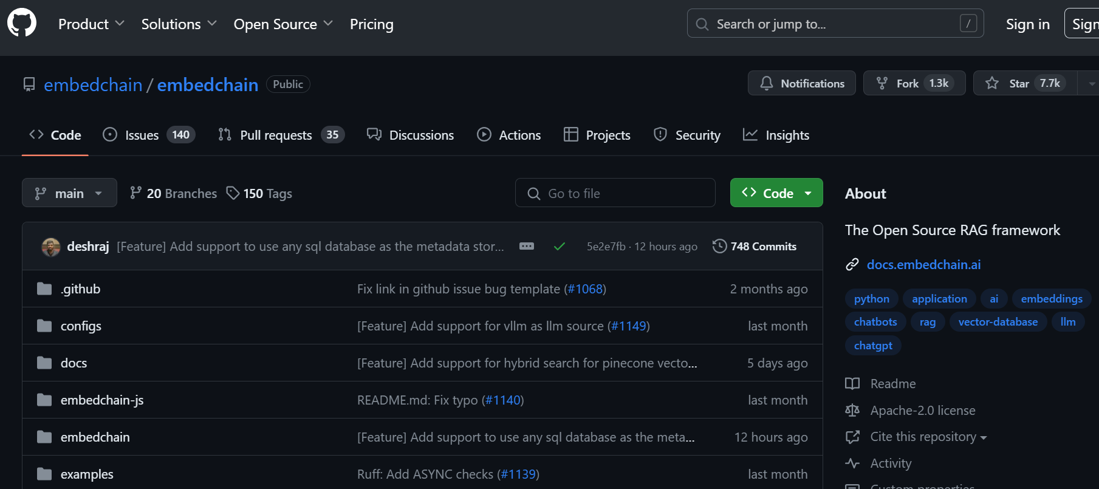
Task: Click the Fork 1.3k button
Action: 914,83
